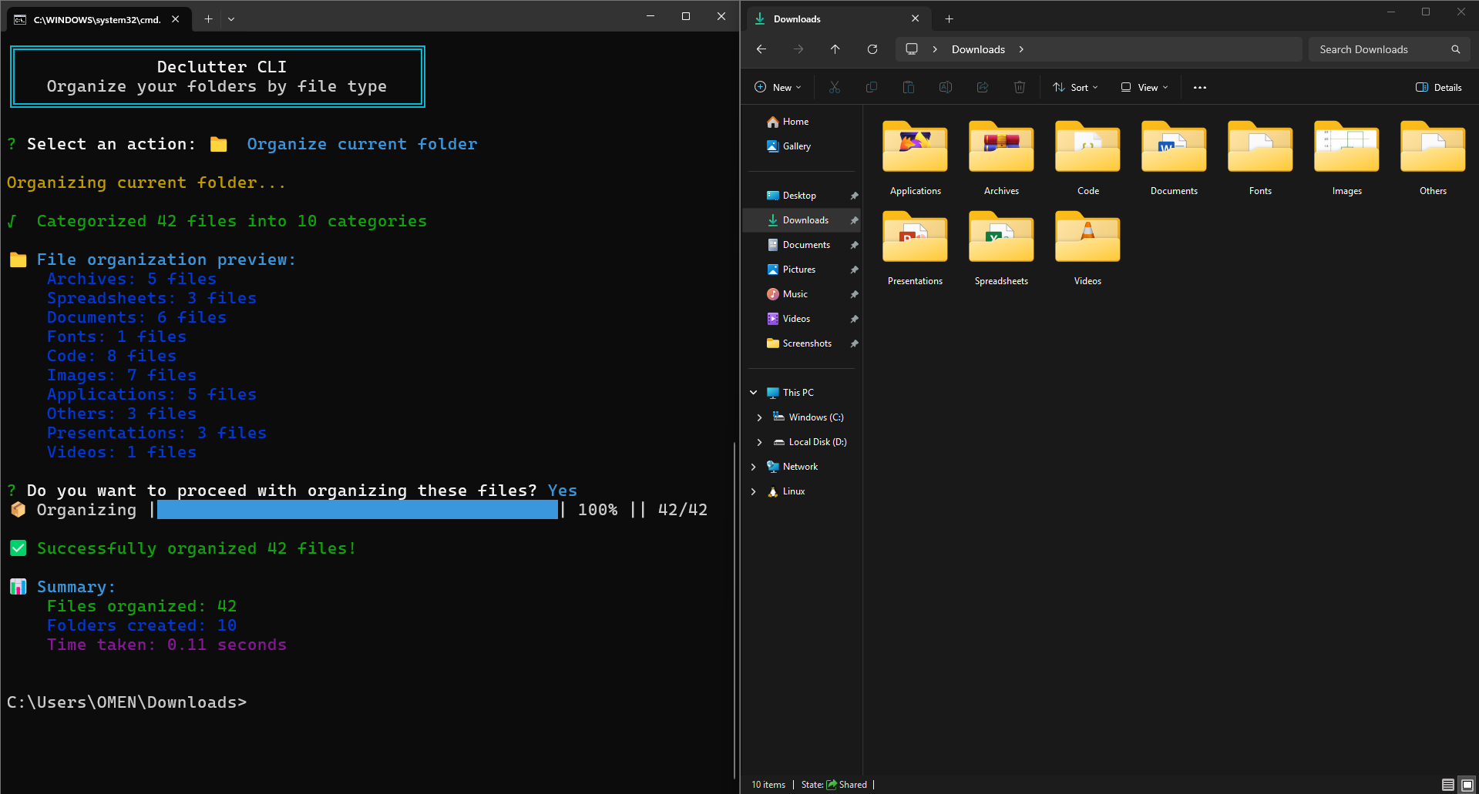This screenshot has height=794, width=1479.
Task: Open the Spreadsheets folder
Action: point(1001,248)
